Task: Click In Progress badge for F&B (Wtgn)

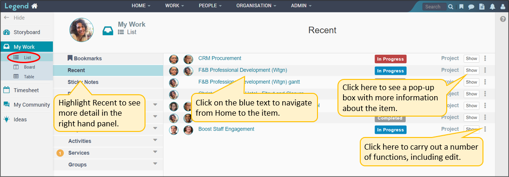Action: coord(390,71)
